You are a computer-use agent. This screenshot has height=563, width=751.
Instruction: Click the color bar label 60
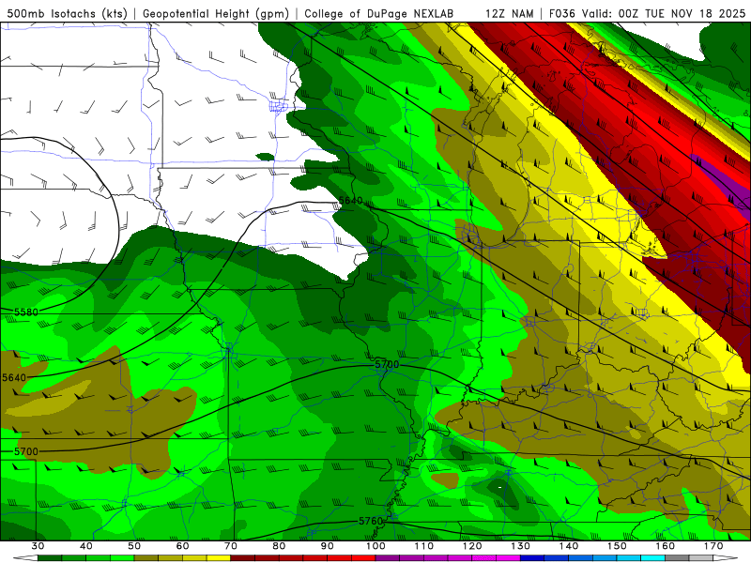tap(182, 546)
